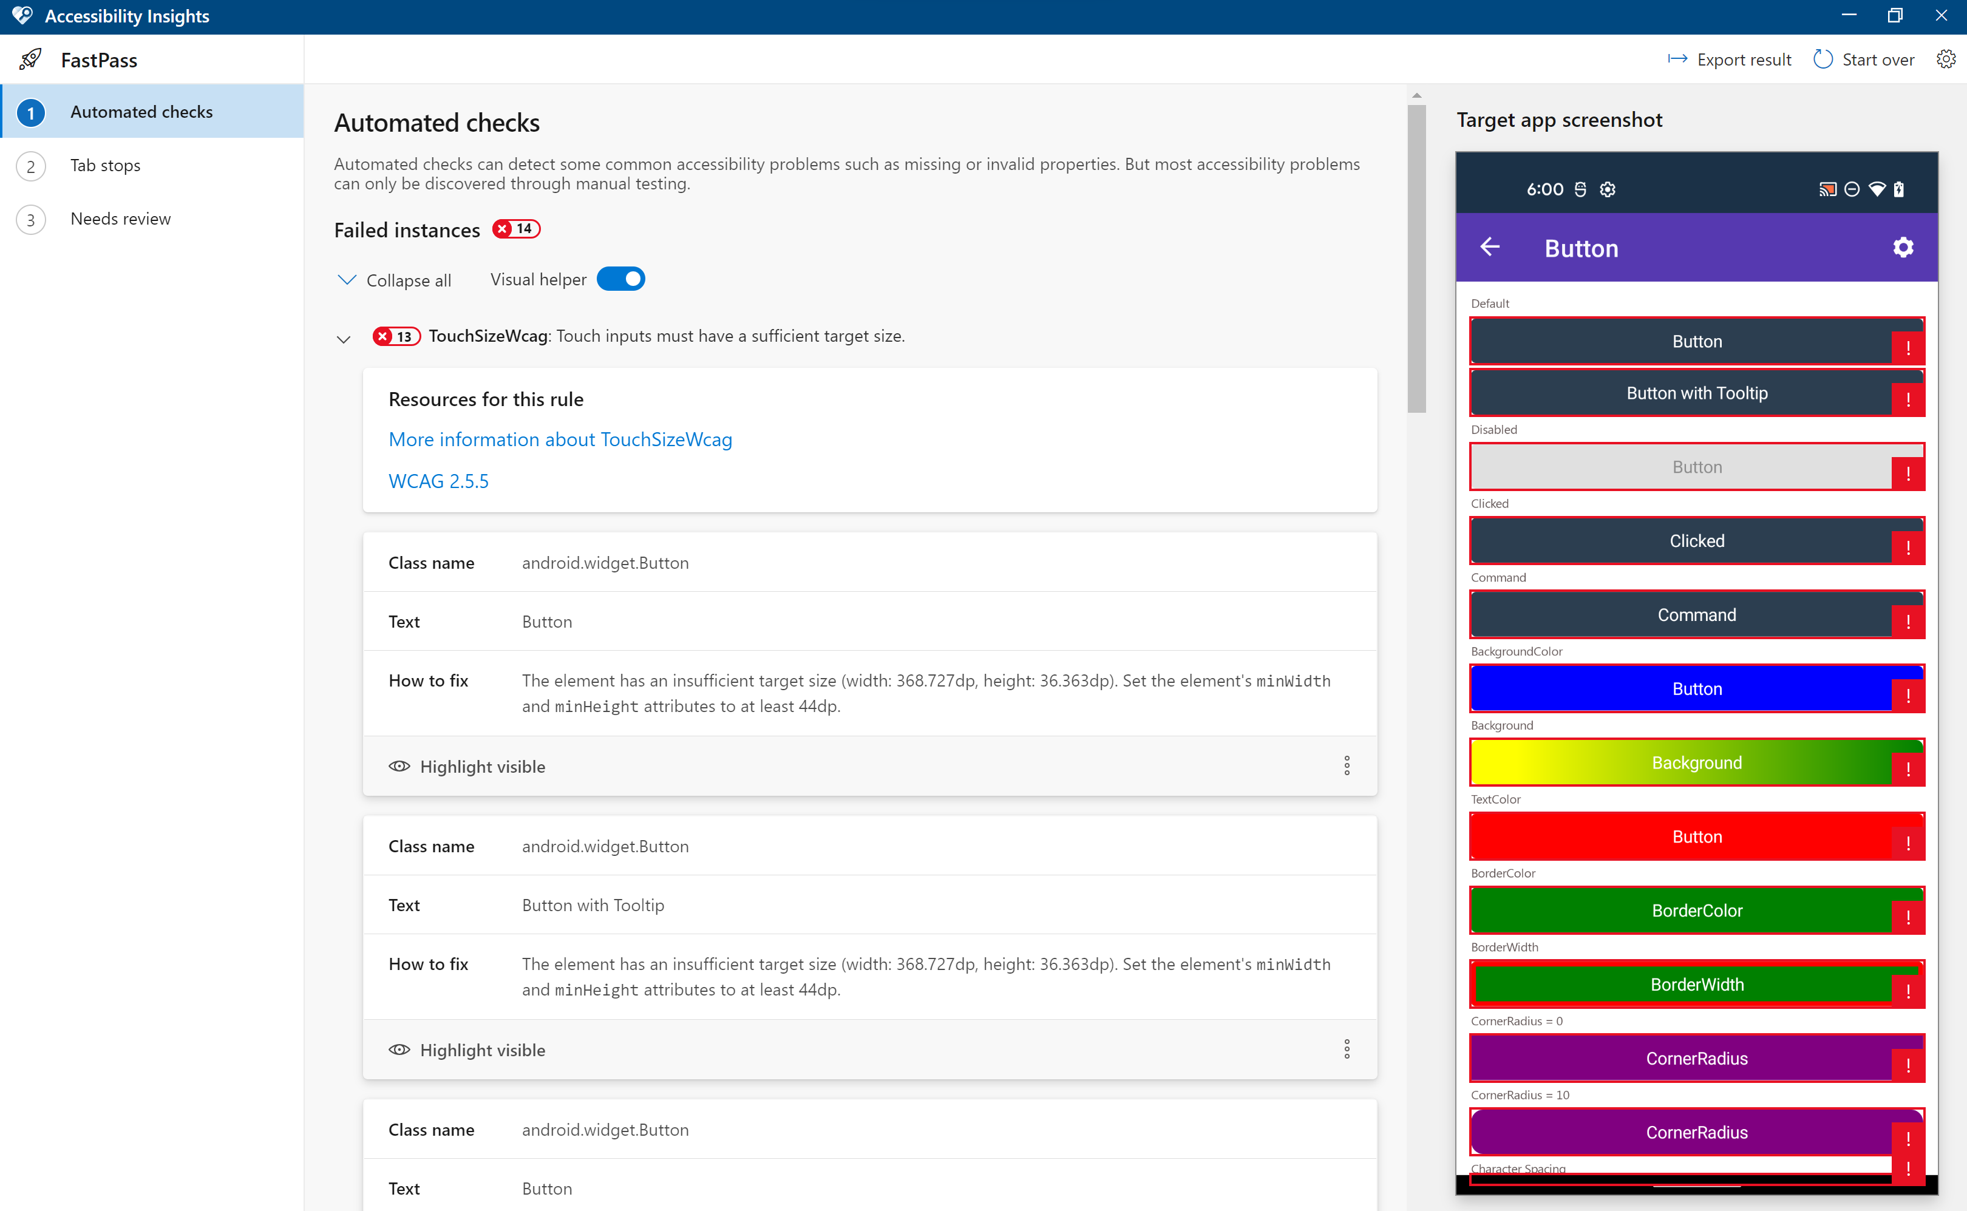1967x1211 pixels.
Task: Open more actions for Button with Tooltip
Action: (1347, 1049)
